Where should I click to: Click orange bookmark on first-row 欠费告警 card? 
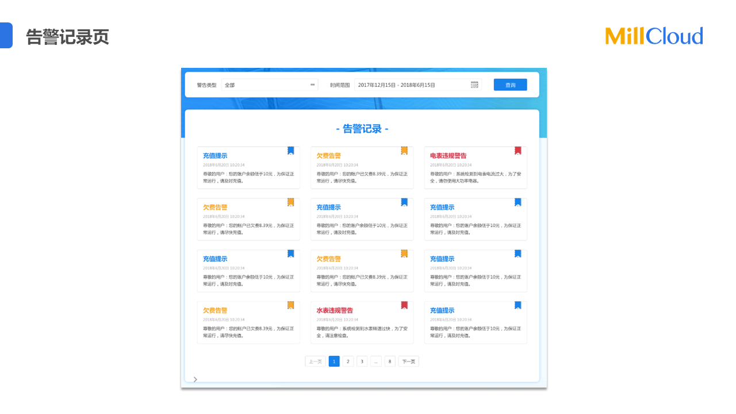[404, 151]
